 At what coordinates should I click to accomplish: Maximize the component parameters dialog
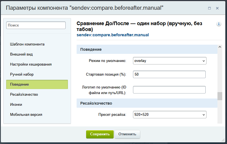(209, 8)
